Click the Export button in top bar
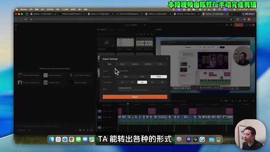The image size is (270, 152). [239, 25]
